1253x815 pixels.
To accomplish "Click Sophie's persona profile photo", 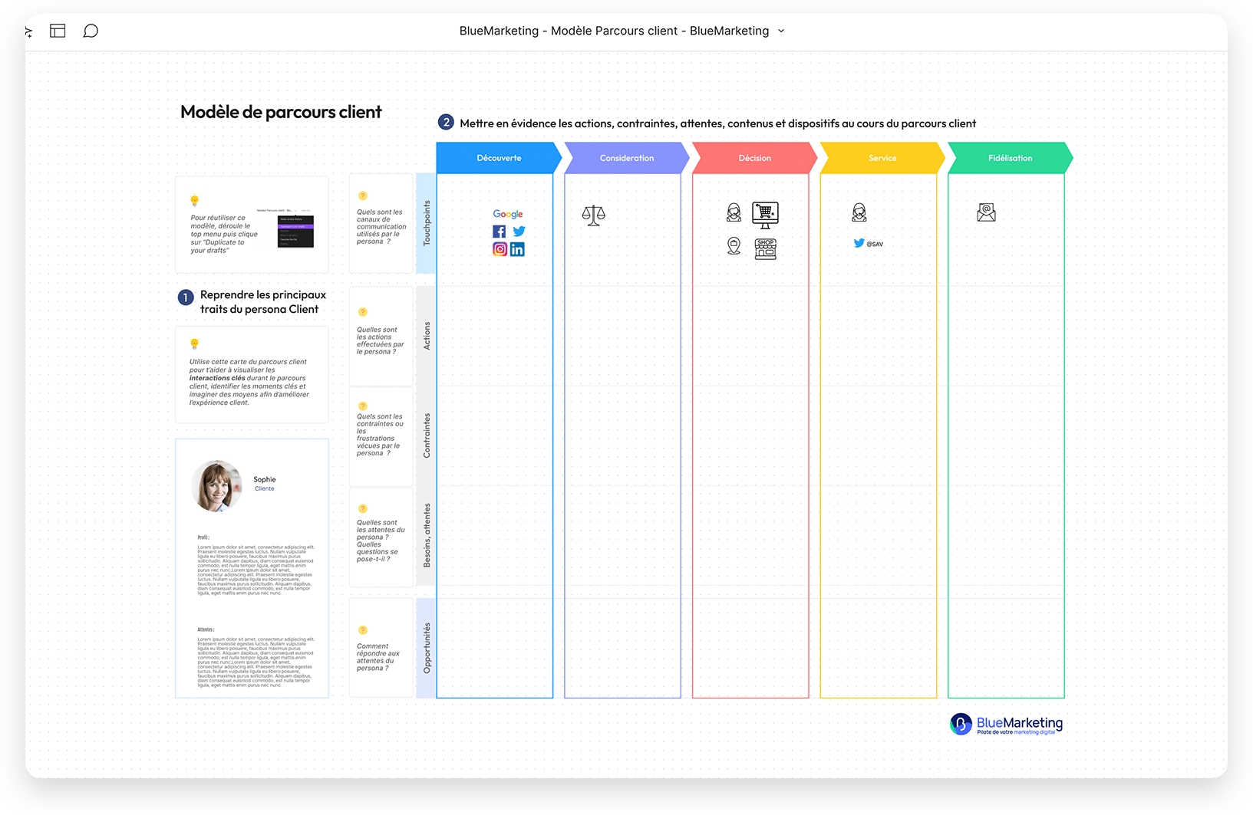I will pos(216,486).
